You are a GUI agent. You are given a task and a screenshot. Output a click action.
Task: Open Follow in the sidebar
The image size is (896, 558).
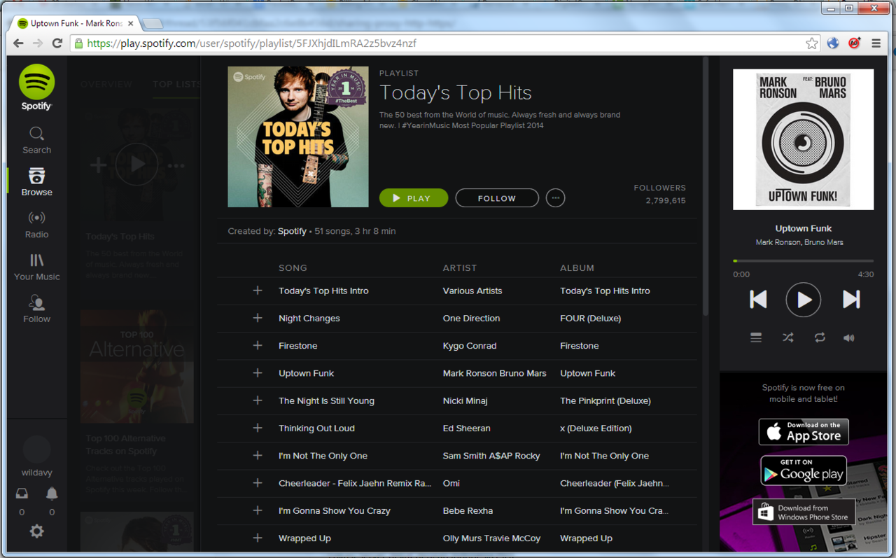pos(36,309)
